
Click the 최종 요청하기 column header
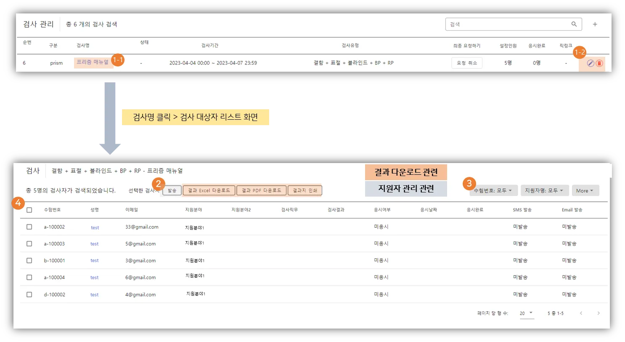point(466,46)
